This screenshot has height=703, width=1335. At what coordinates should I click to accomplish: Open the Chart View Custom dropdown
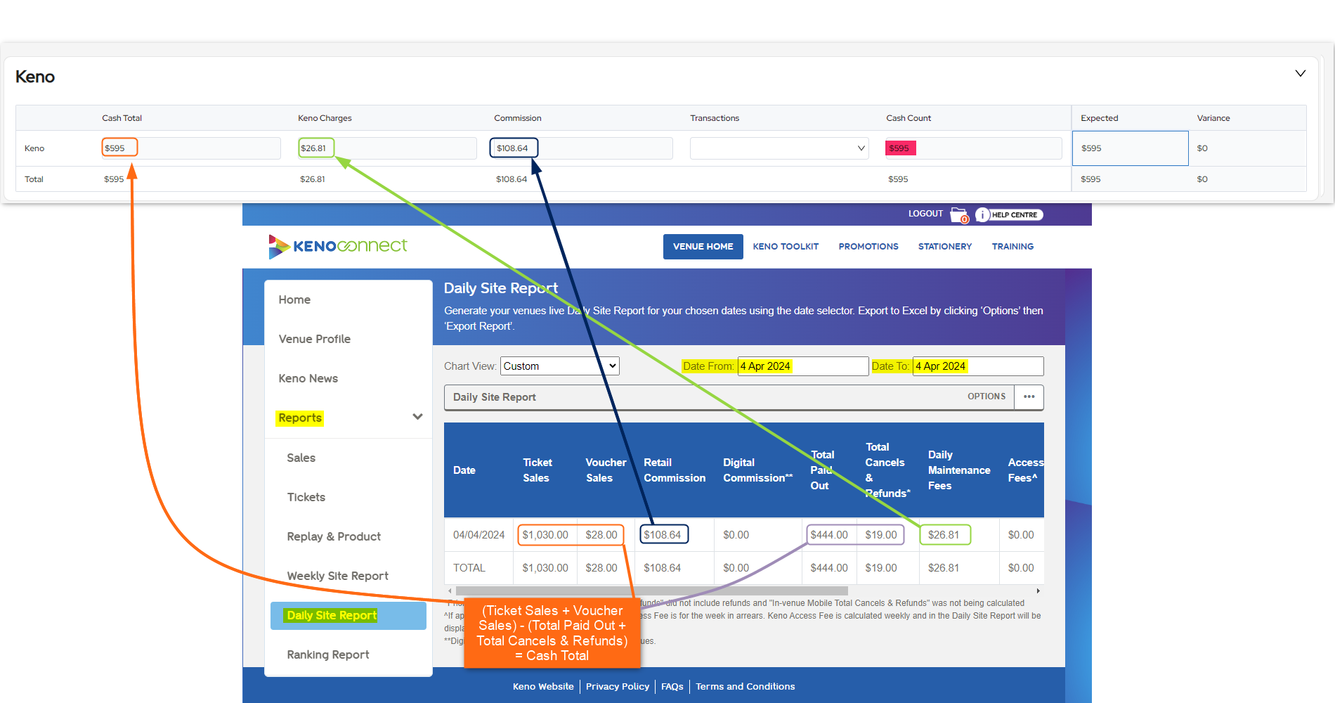(559, 366)
